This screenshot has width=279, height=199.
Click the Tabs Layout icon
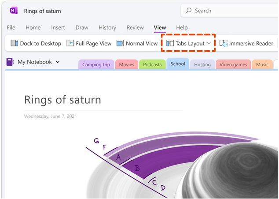pyautogui.click(x=170, y=43)
